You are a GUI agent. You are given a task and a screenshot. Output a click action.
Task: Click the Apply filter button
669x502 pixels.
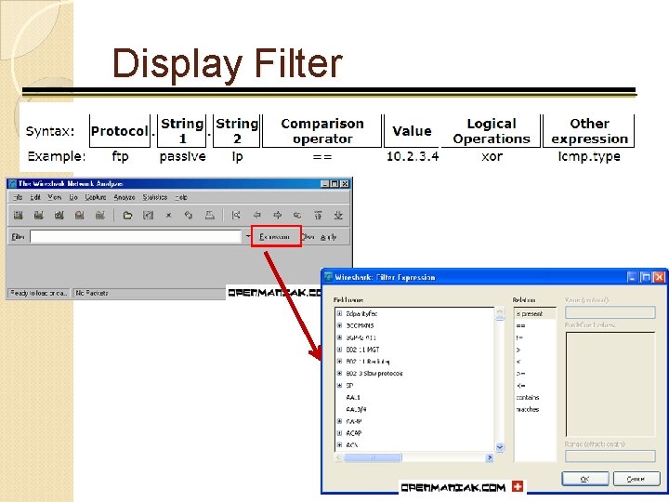tap(329, 237)
